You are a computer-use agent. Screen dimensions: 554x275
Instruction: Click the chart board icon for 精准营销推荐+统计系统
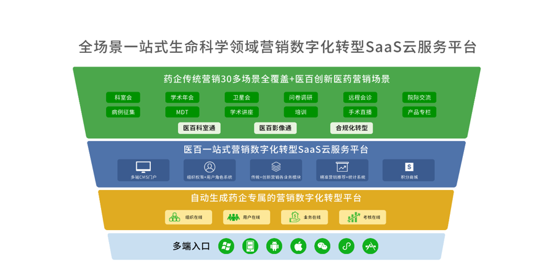(x=342, y=167)
